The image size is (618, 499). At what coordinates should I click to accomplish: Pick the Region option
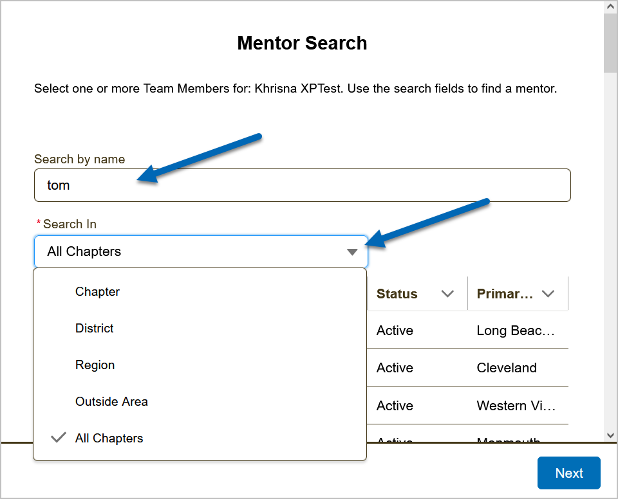[95, 365]
